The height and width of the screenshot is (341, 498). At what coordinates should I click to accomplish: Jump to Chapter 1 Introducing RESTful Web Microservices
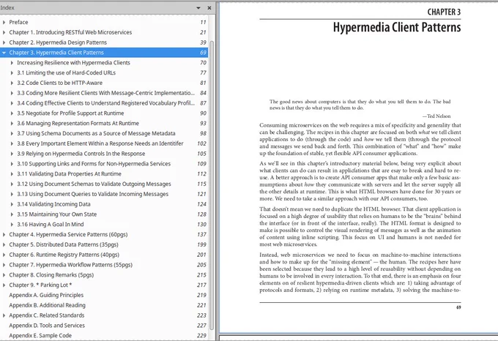(70, 32)
